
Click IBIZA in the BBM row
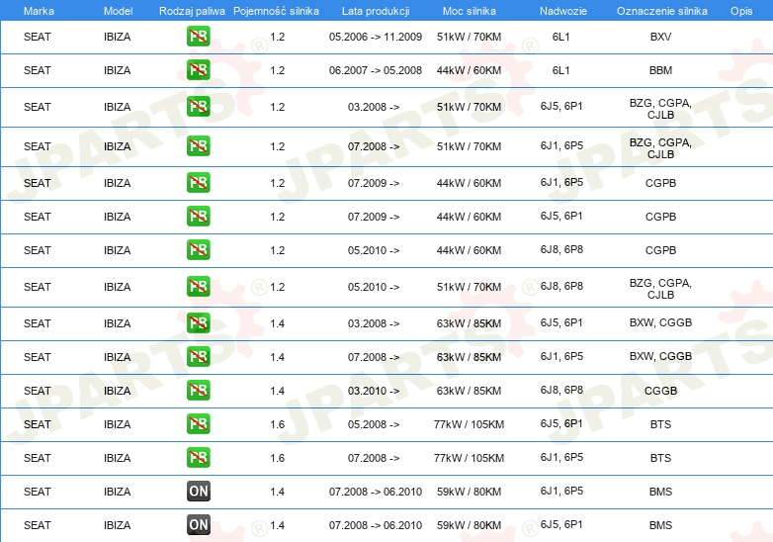(118, 70)
